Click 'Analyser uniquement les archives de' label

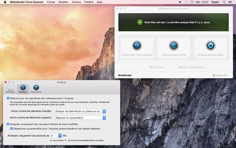coord(28,136)
